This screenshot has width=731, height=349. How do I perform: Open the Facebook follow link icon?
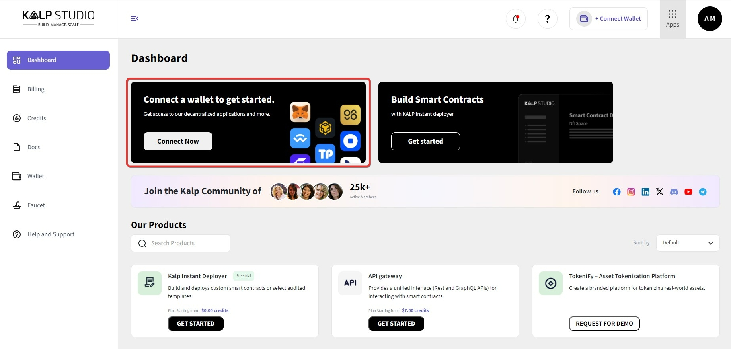(x=616, y=192)
